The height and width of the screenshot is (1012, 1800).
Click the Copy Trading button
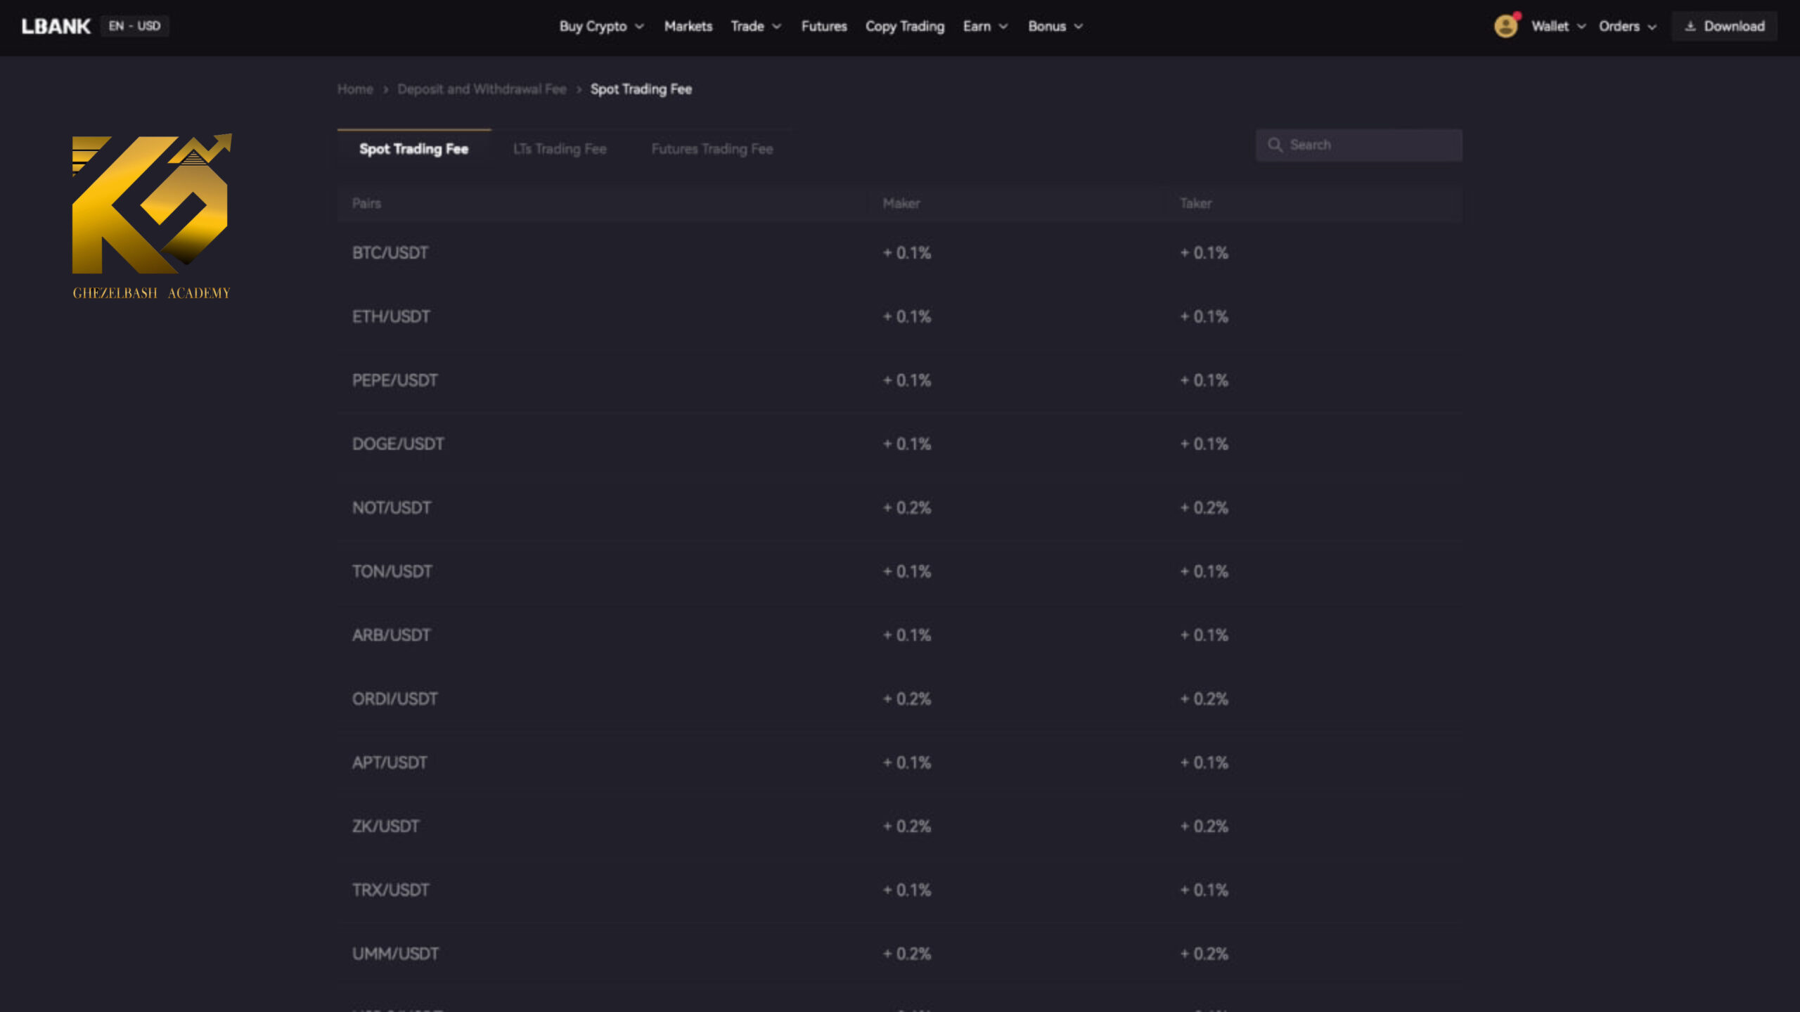coord(905,26)
